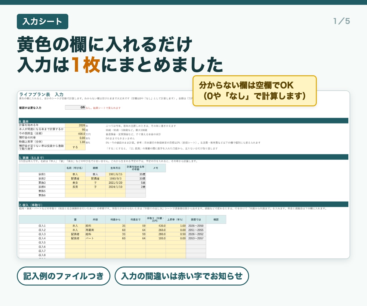Click the birth date cell 1993/9/3

116,179
